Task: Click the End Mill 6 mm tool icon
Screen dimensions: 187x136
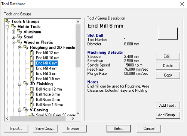Action: (x=32, y=63)
